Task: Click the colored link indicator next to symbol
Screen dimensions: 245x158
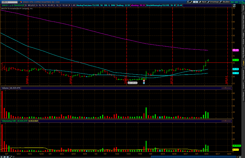Action: (21, 2)
